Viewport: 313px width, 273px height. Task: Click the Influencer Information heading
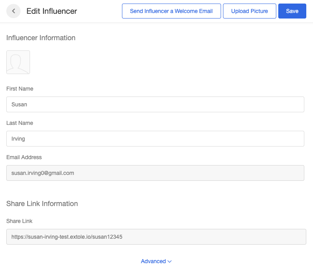pyautogui.click(x=41, y=38)
